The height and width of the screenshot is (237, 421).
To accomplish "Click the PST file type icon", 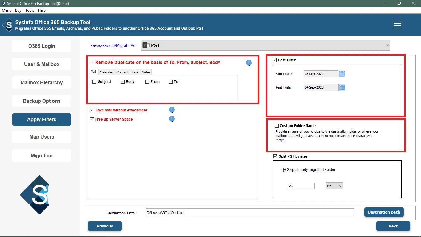I will [x=146, y=45].
